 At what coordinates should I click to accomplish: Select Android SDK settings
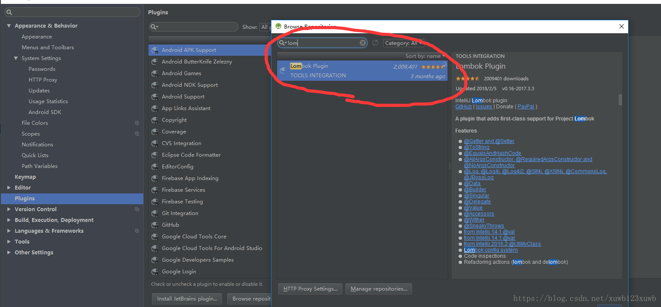click(x=45, y=112)
